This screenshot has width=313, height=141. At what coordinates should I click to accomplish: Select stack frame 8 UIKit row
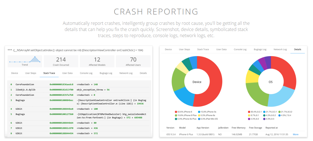[x=79, y=133]
